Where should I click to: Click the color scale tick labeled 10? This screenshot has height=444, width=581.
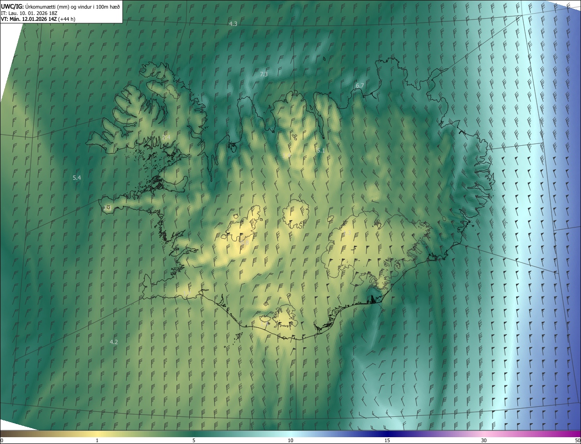pyautogui.click(x=290, y=440)
